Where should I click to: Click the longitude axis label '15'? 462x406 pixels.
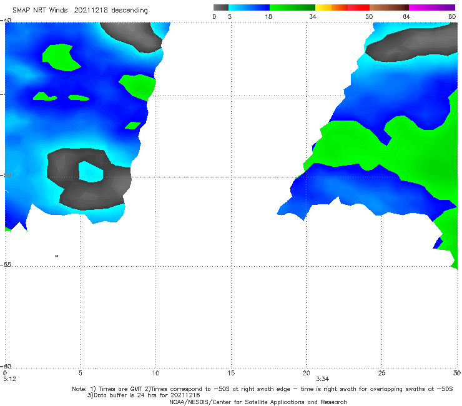click(231, 373)
